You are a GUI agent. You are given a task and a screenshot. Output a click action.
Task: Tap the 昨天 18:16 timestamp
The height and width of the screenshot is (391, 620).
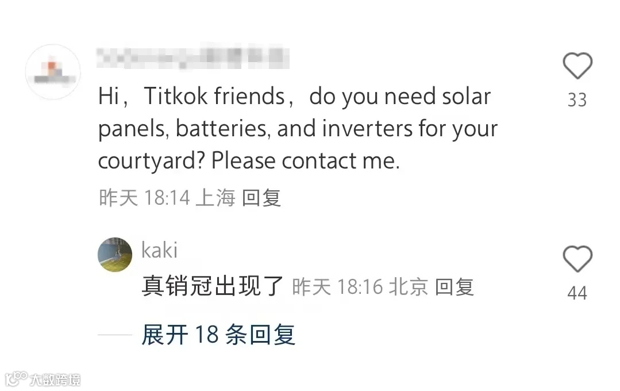coord(337,287)
